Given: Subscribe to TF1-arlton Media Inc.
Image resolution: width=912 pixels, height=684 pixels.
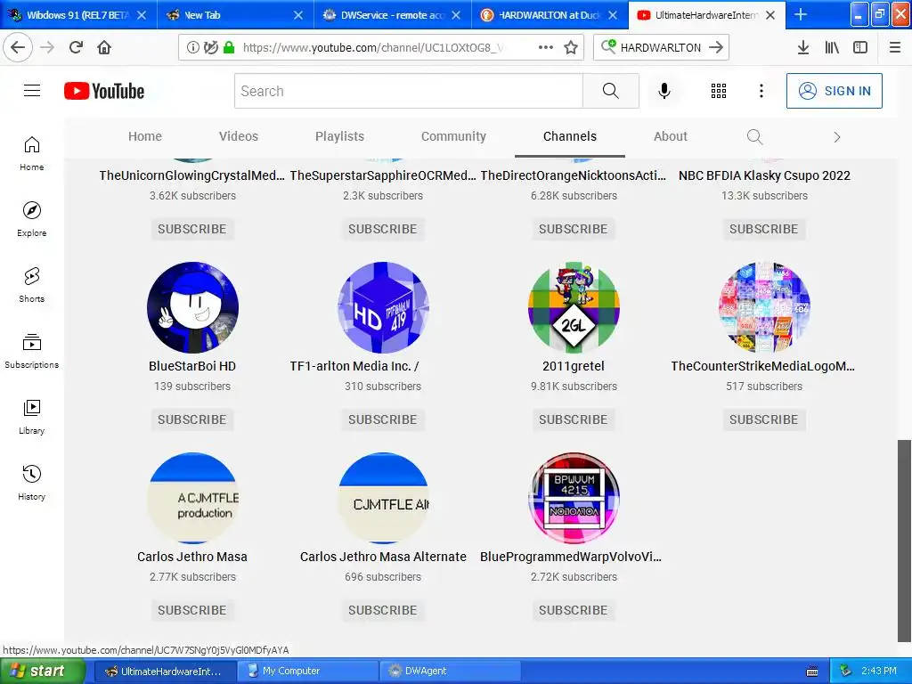Looking at the screenshot, I should click(x=383, y=419).
